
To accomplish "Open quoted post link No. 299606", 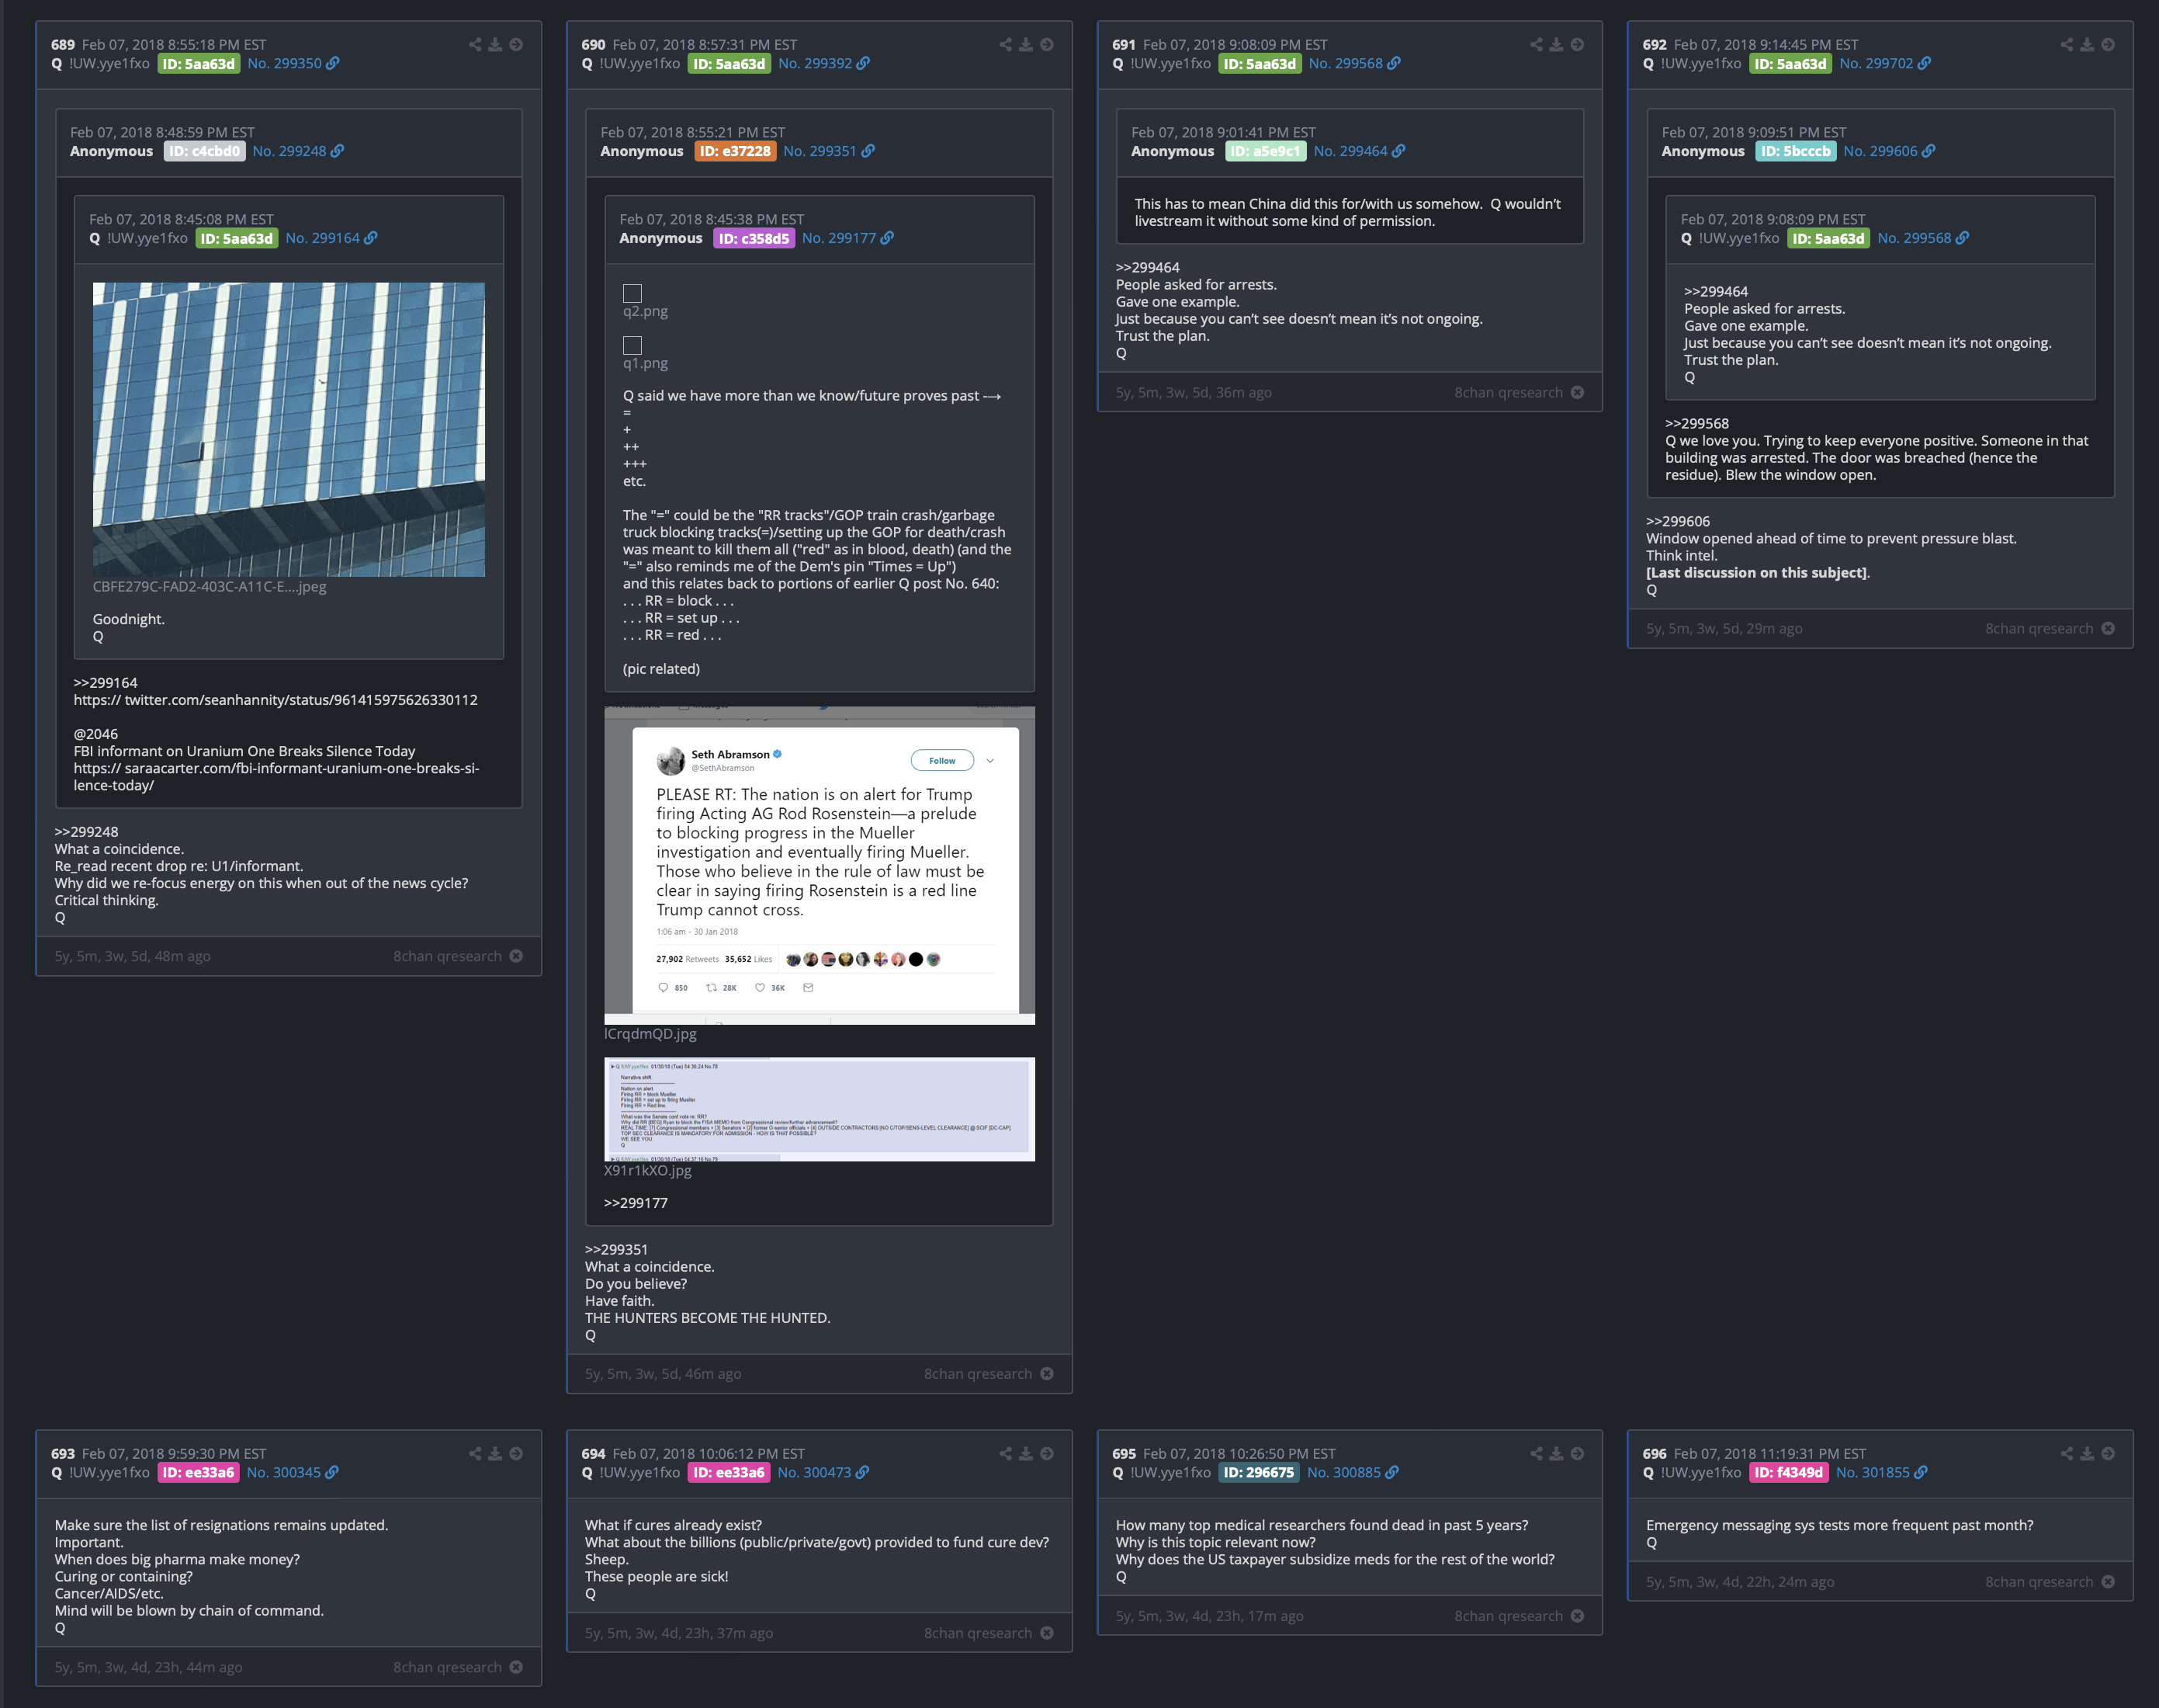I will (1881, 151).
